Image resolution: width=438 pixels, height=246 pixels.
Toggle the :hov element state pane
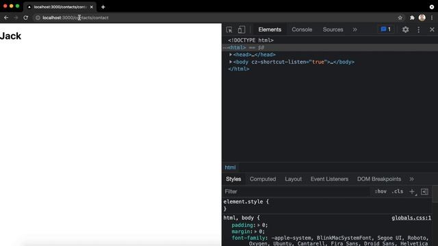381,191
